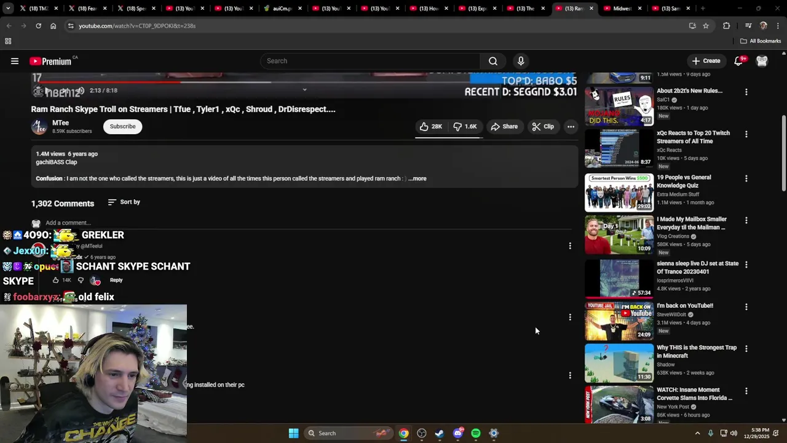Subscribe to the MTee channel
This screenshot has width=787, height=443.
122,126
